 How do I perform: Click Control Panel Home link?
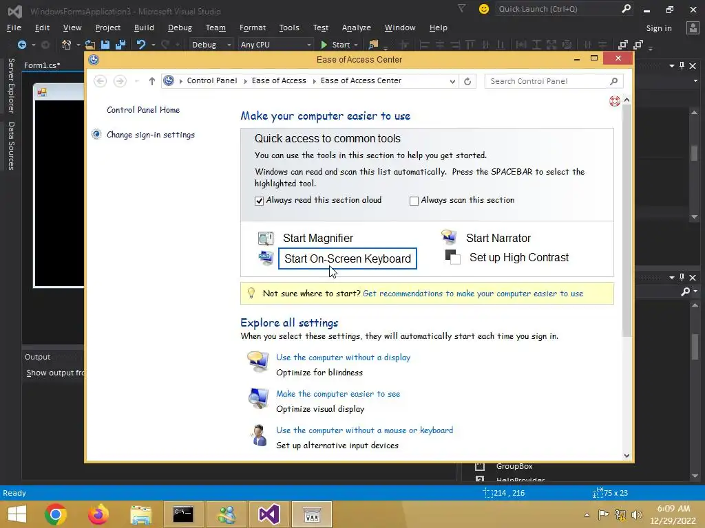143,110
